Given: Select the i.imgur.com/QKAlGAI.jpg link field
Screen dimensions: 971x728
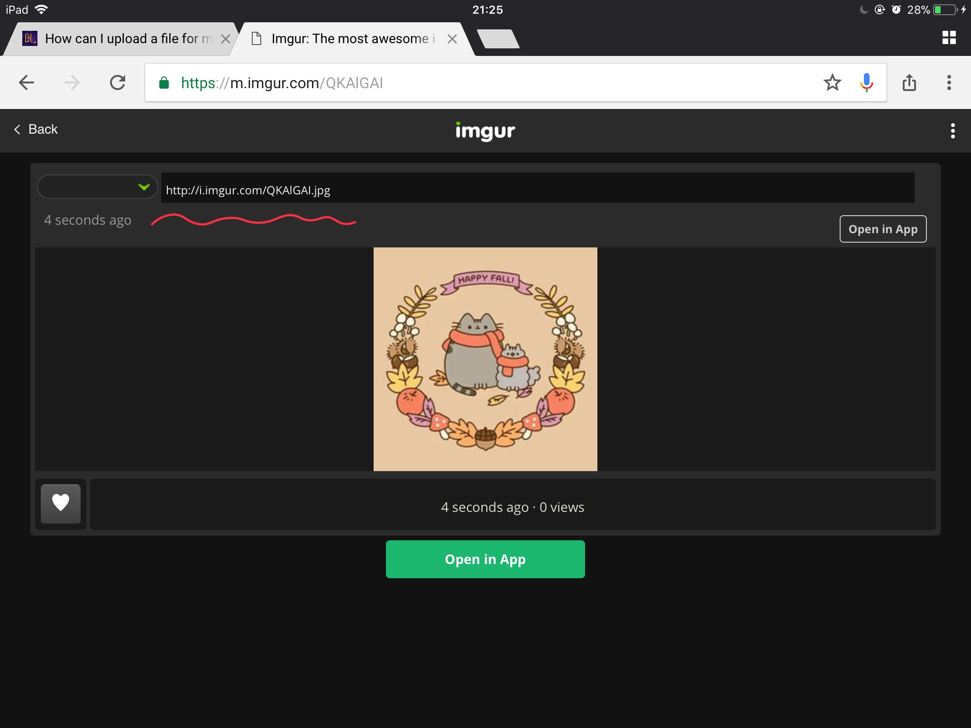Looking at the screenshot, I should [538, 188].
